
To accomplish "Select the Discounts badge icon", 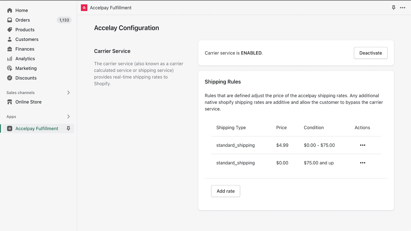I will [10, 78].
